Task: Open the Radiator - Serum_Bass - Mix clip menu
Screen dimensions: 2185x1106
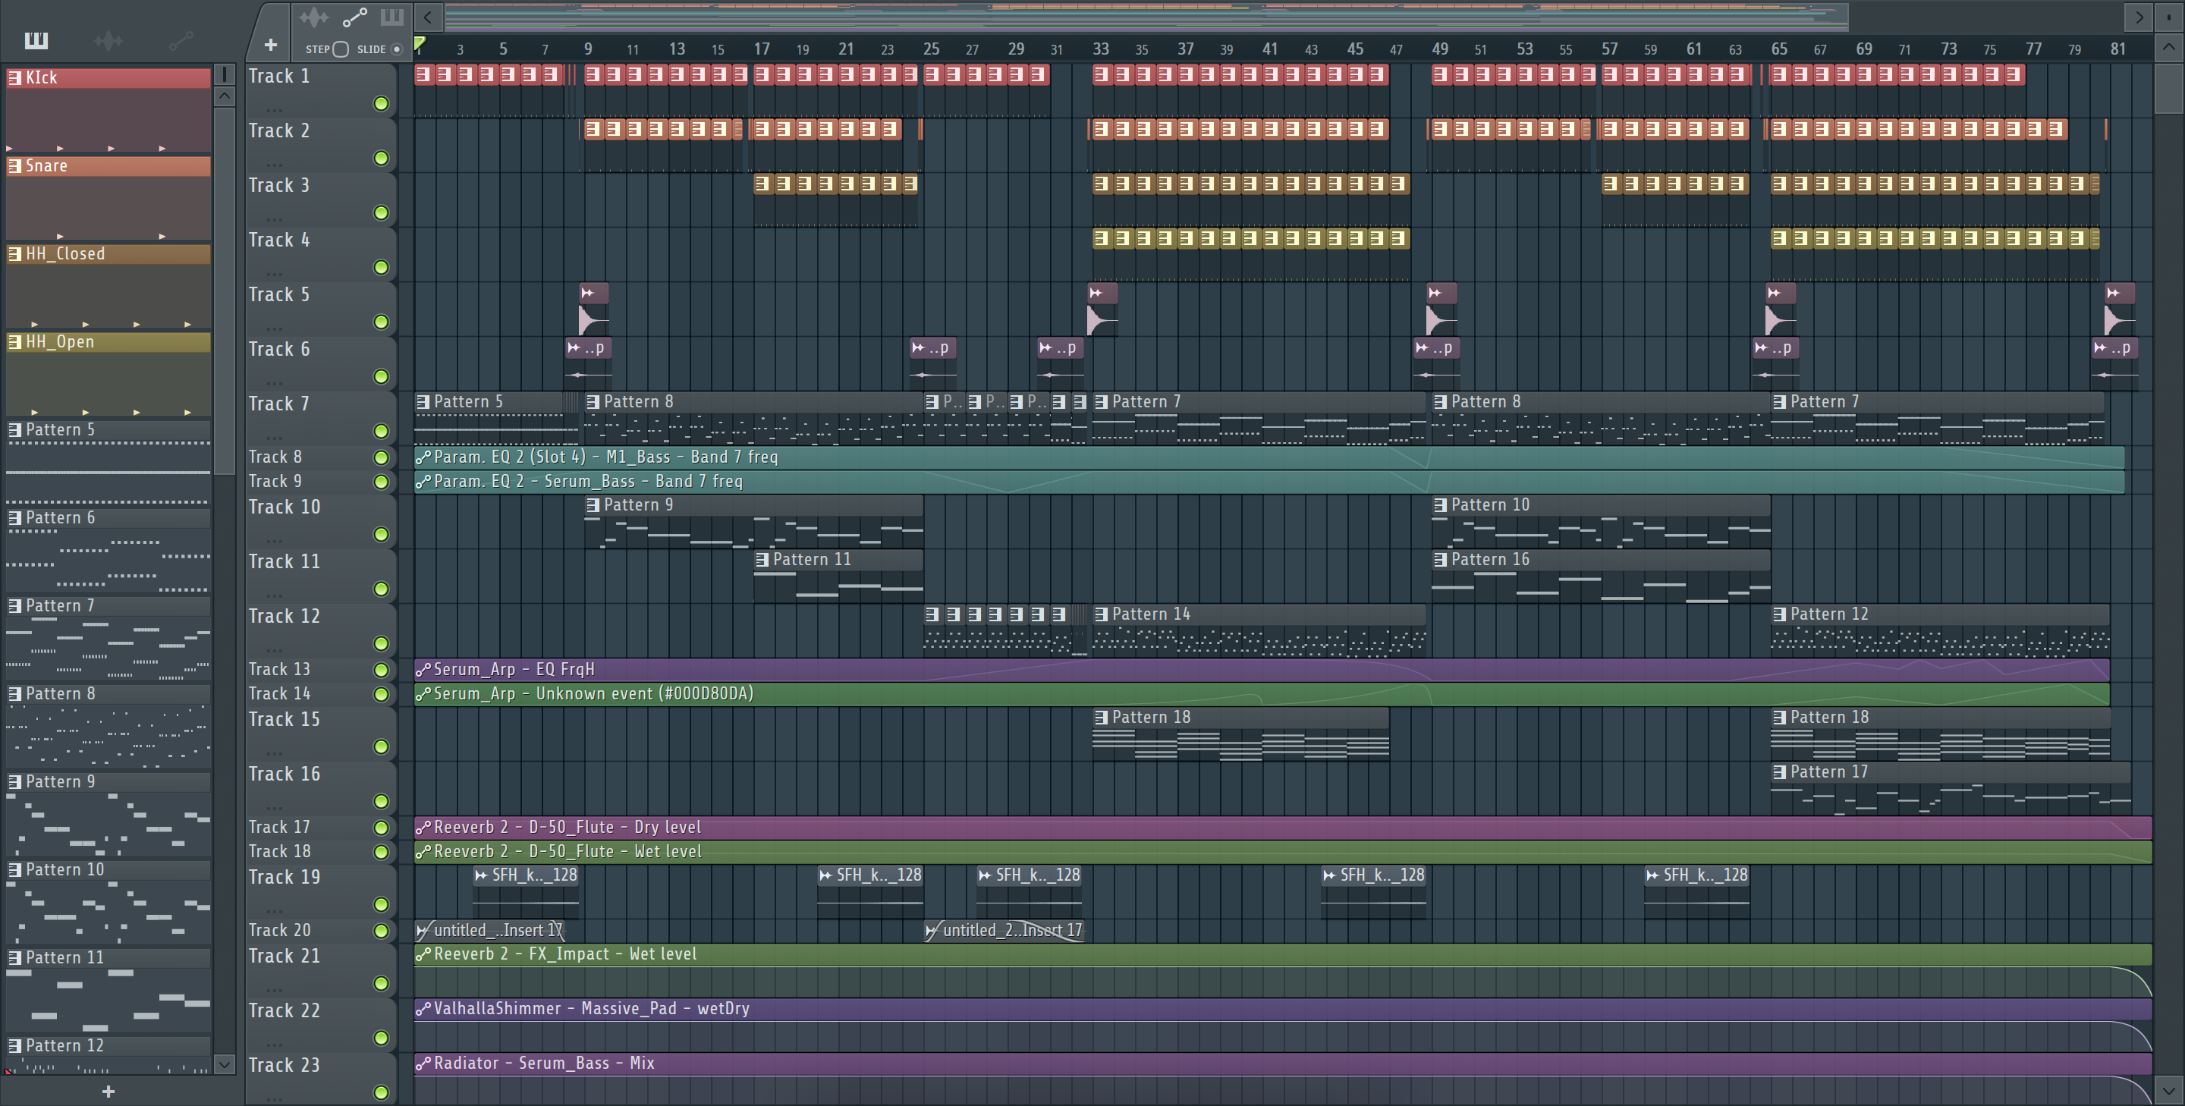Action: 423,1064
